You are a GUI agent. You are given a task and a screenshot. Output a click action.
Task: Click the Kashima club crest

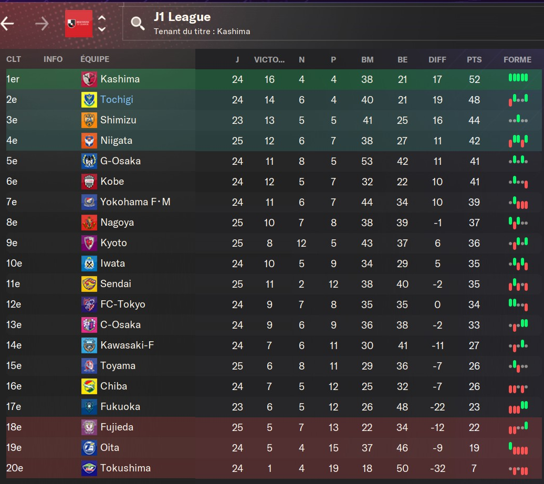pos(89,79)
